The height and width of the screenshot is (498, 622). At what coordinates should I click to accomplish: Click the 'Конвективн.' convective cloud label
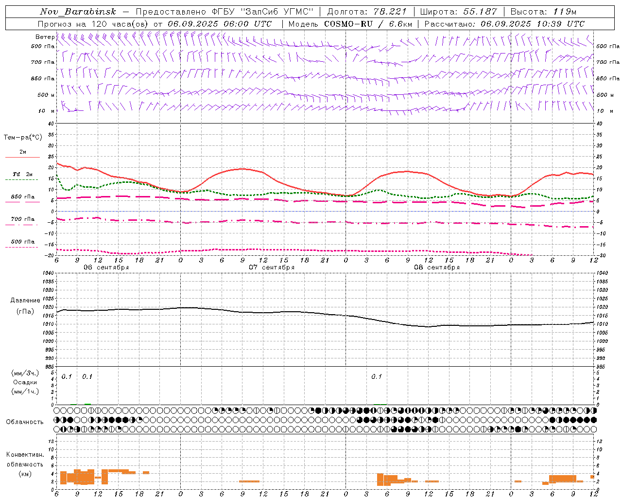tap(25, 455)
